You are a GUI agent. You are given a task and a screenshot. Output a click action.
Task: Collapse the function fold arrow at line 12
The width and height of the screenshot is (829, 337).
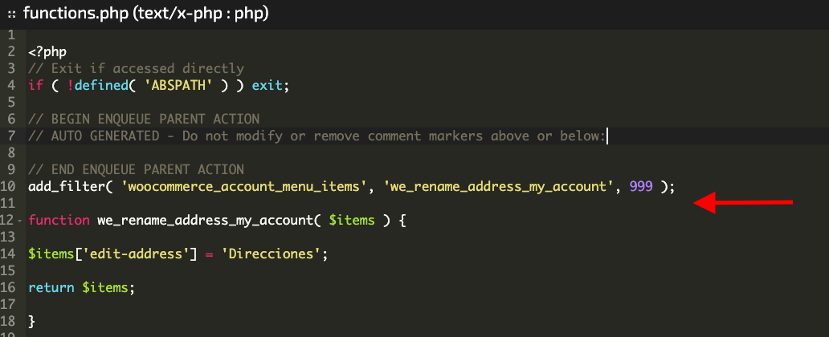point(19,221)
